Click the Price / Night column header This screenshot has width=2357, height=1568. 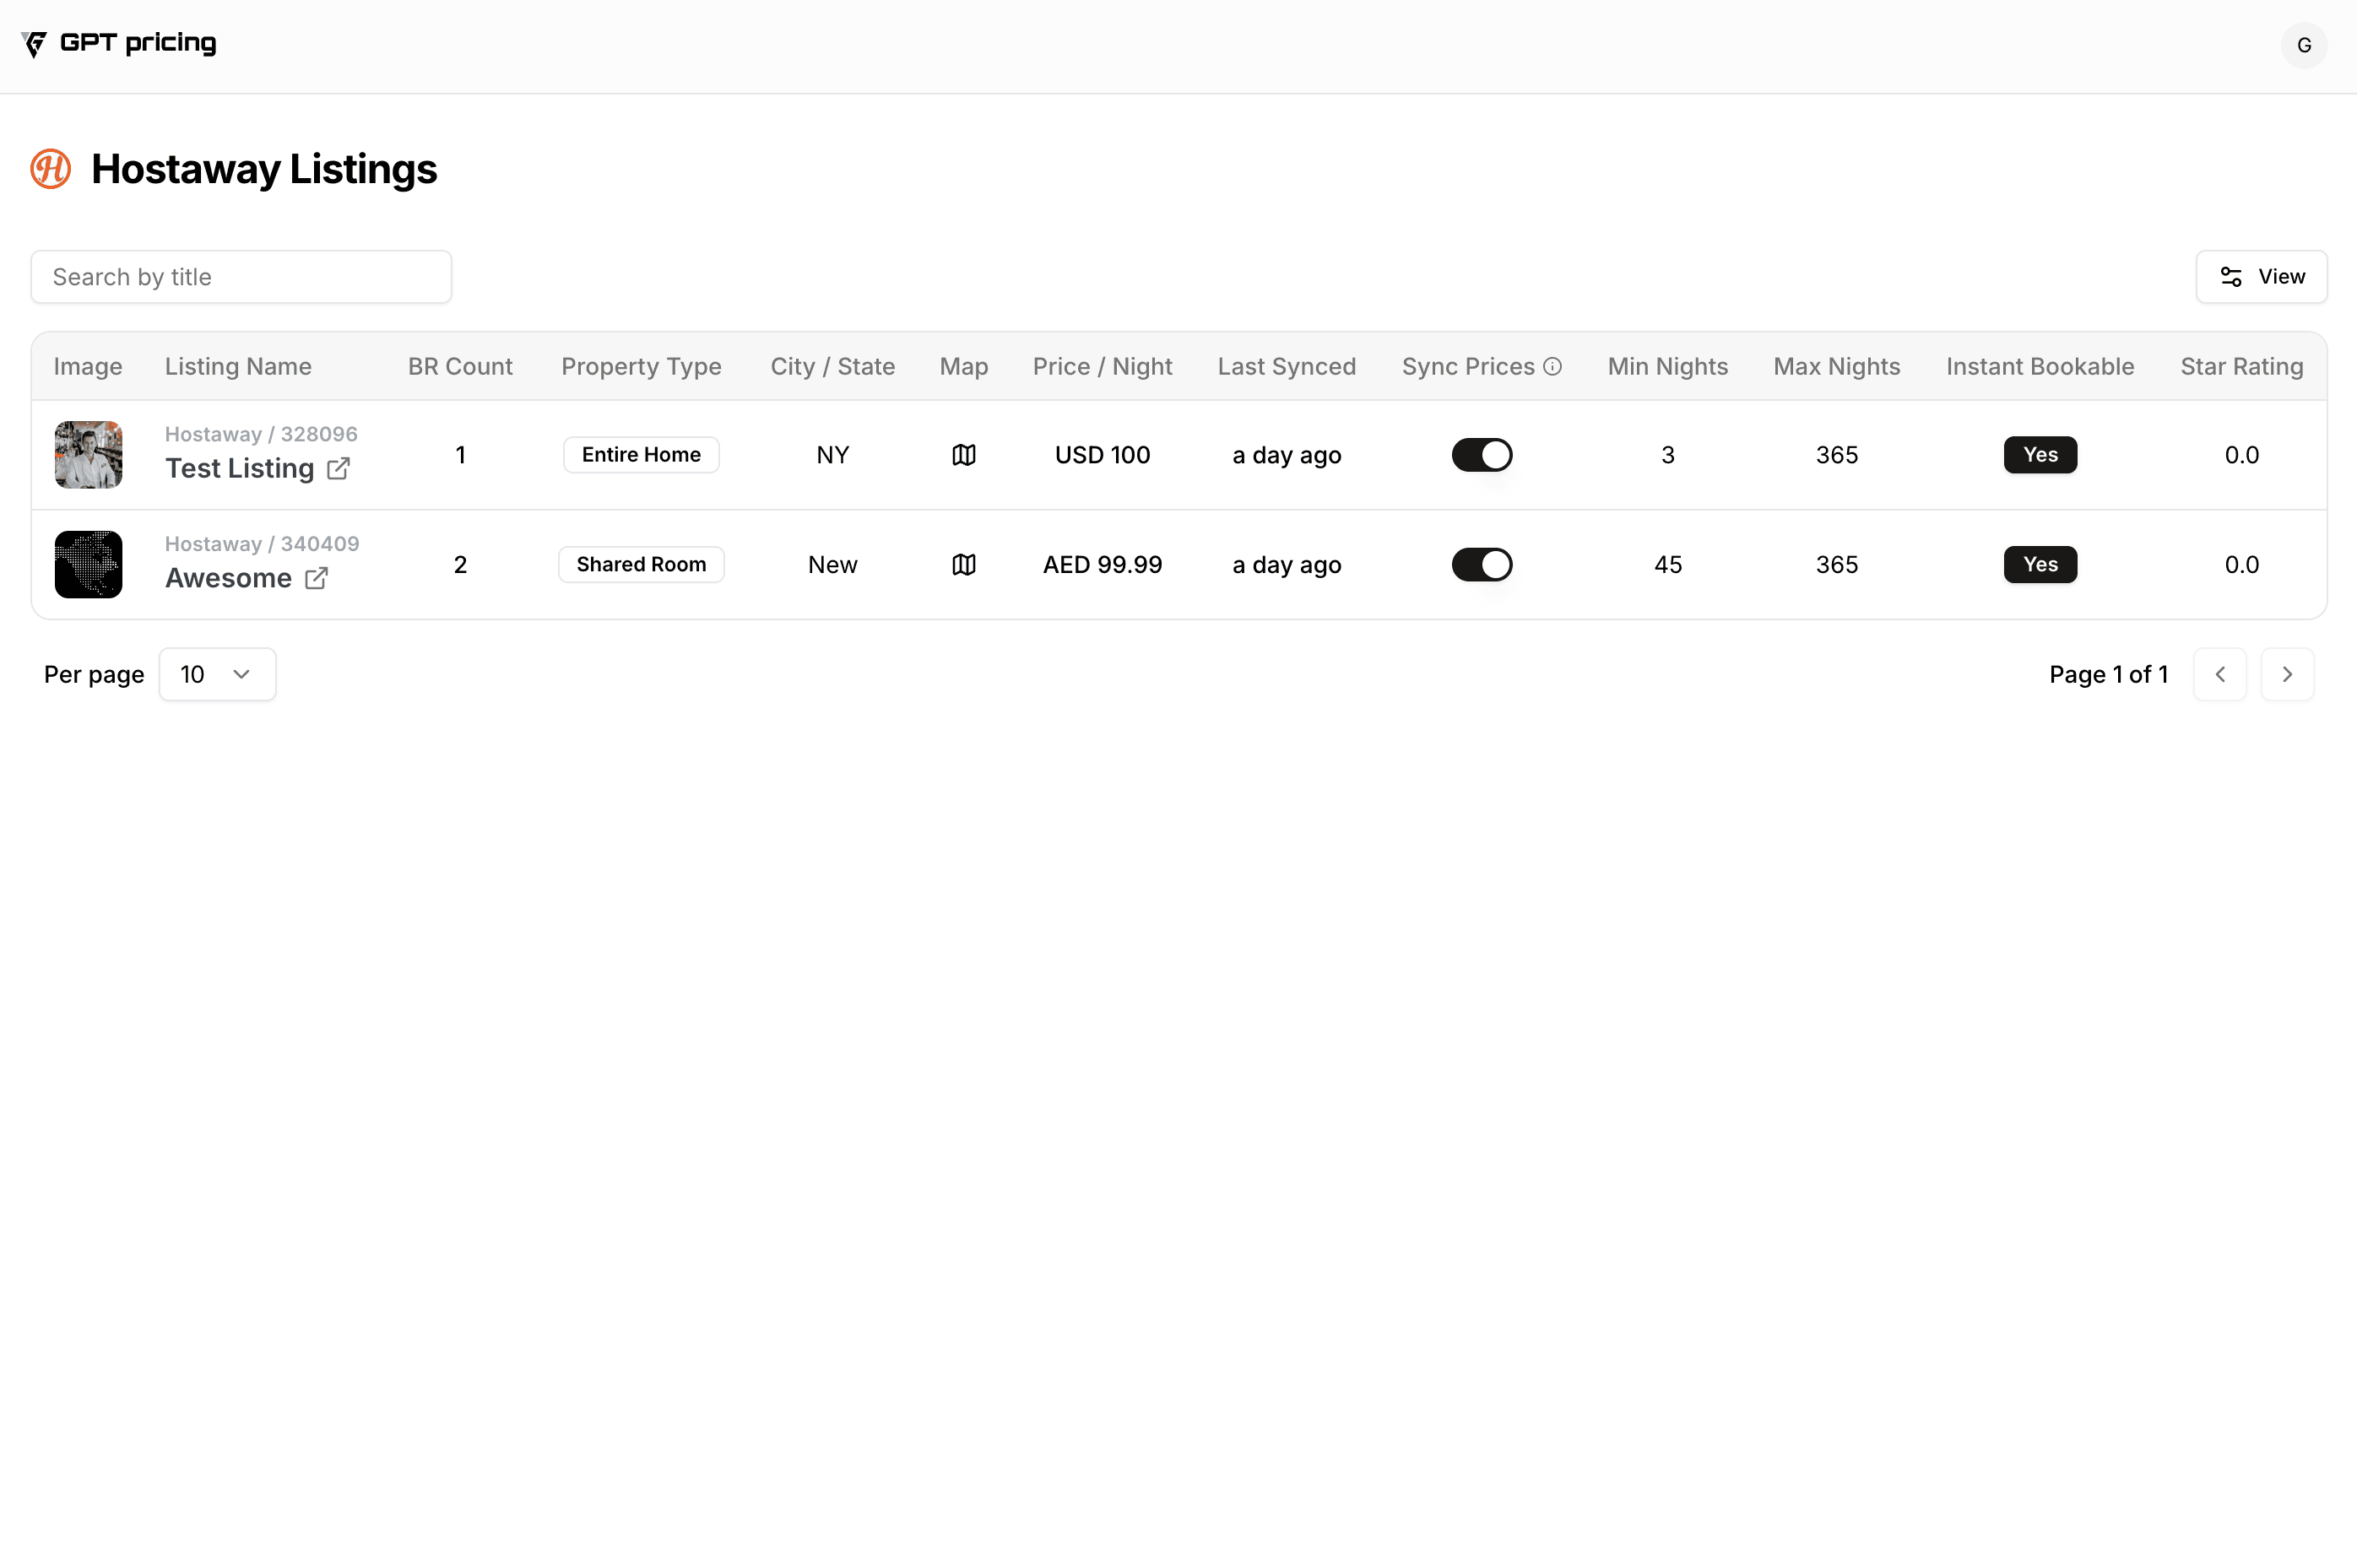click(x=1103, y=366)
